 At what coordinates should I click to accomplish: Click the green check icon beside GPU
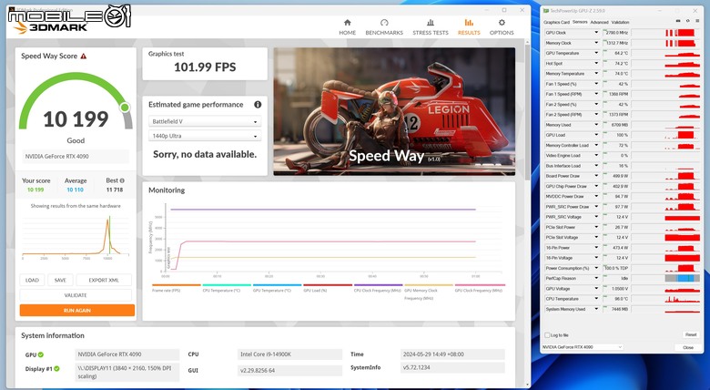(x=41, y=354)
